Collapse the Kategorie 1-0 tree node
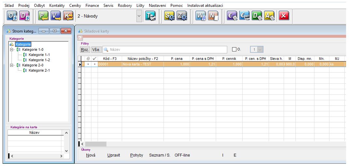The height and width of the screenshot is (166, 349). coord(12,49)
